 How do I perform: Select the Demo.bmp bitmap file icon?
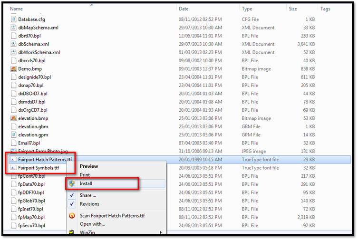tap(13, 69)
